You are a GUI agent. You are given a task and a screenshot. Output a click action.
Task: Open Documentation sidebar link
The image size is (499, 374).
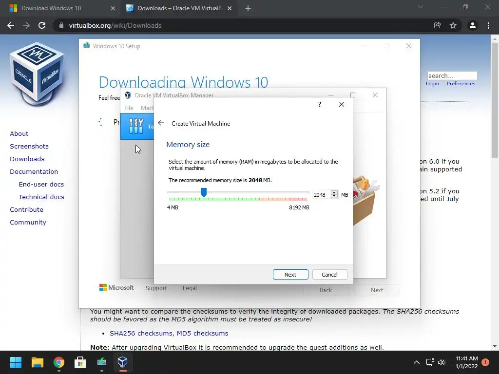34,172
